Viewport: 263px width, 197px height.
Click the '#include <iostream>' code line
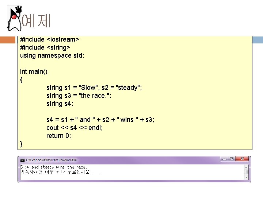[50, 39]
